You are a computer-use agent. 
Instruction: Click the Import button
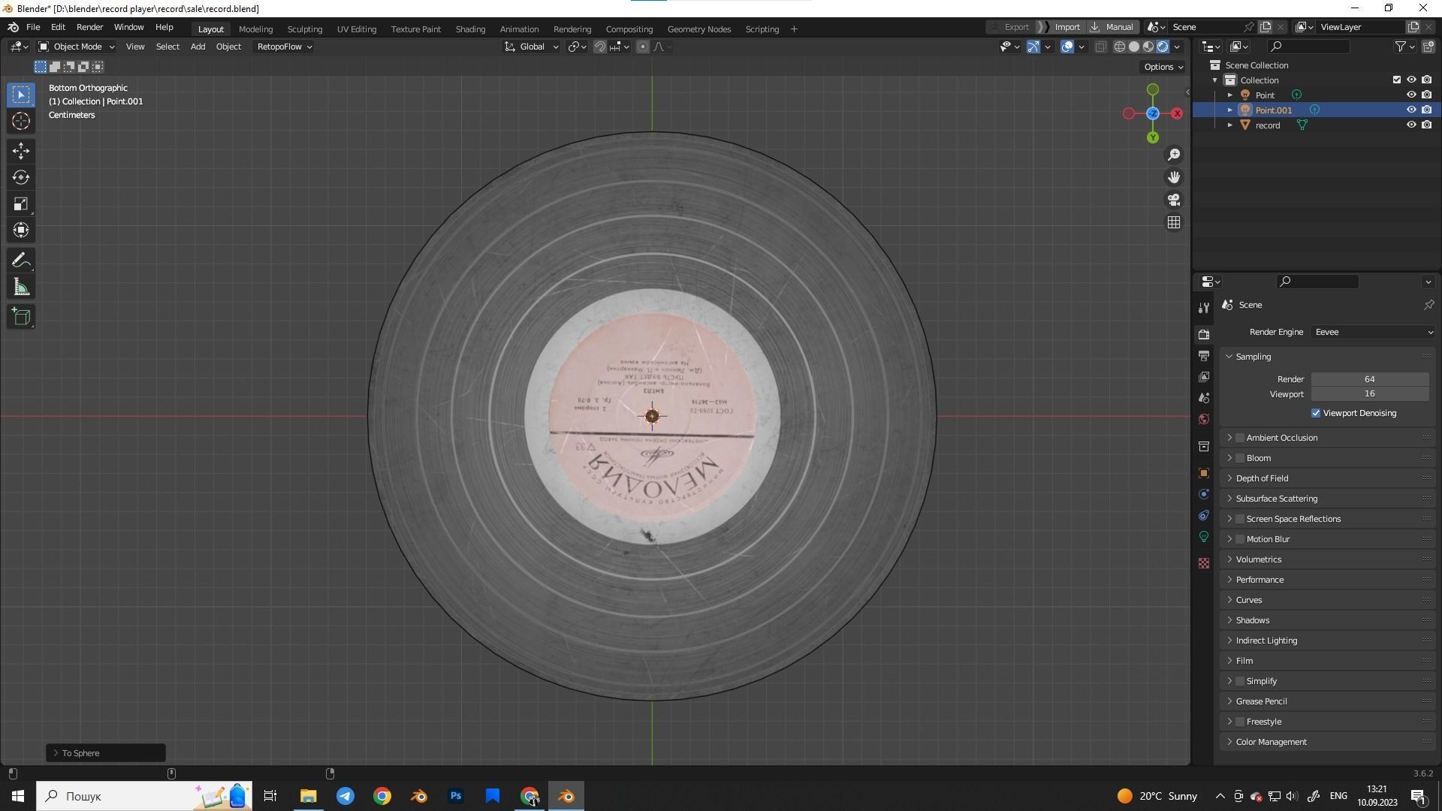coord(1066,27)
